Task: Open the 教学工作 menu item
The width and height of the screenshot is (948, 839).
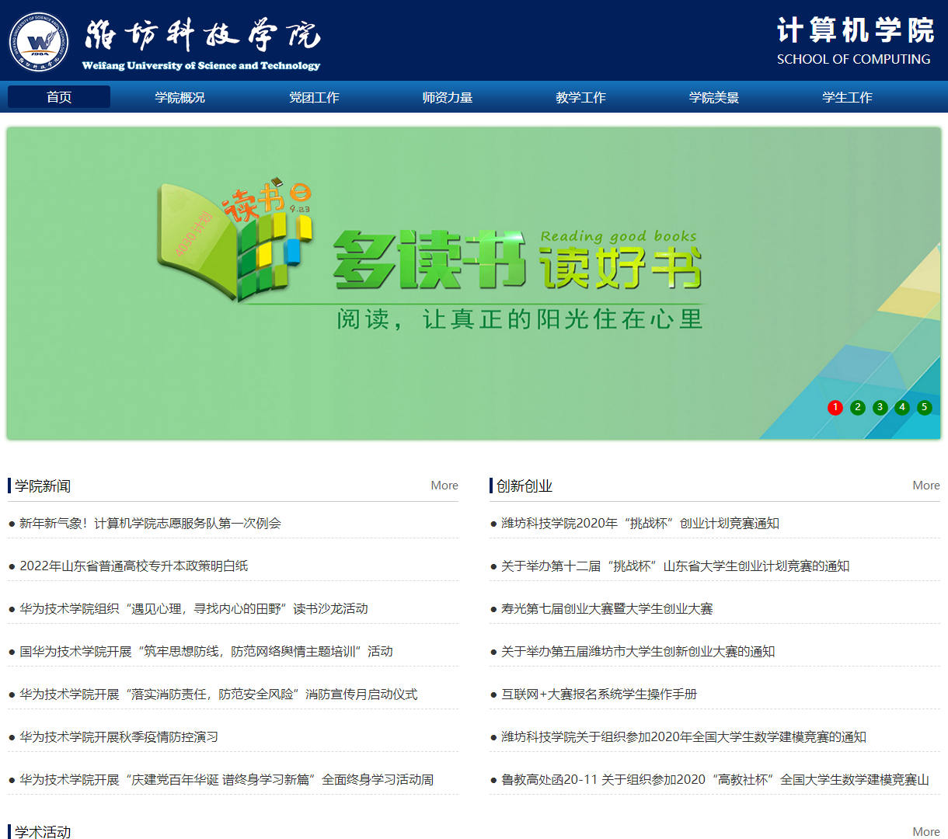Action: point(580,97)
